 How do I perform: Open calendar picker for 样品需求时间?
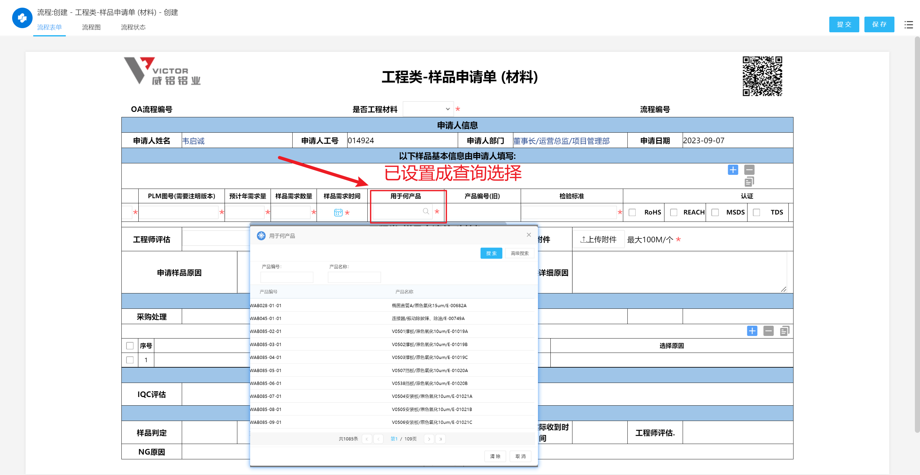(x=338, y=213)
